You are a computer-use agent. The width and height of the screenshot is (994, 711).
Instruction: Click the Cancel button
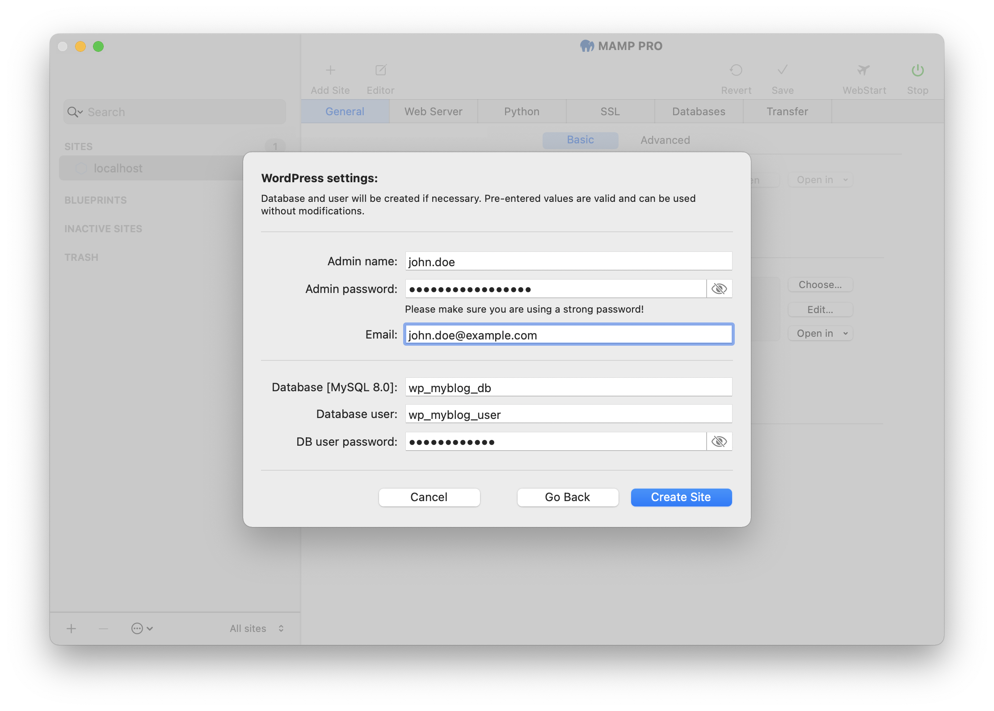(429, 496)
